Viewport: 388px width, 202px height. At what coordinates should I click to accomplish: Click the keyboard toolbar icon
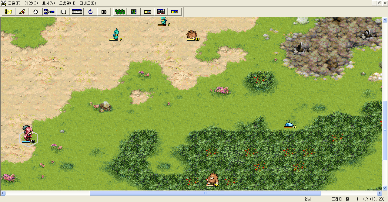[77, 12]
